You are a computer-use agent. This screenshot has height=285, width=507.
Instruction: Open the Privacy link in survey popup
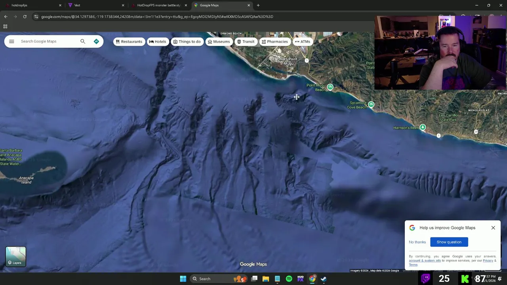coord(488,260)
